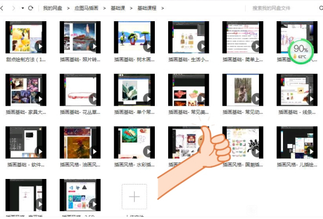Play the 甜点绘制方法 video

26,37
